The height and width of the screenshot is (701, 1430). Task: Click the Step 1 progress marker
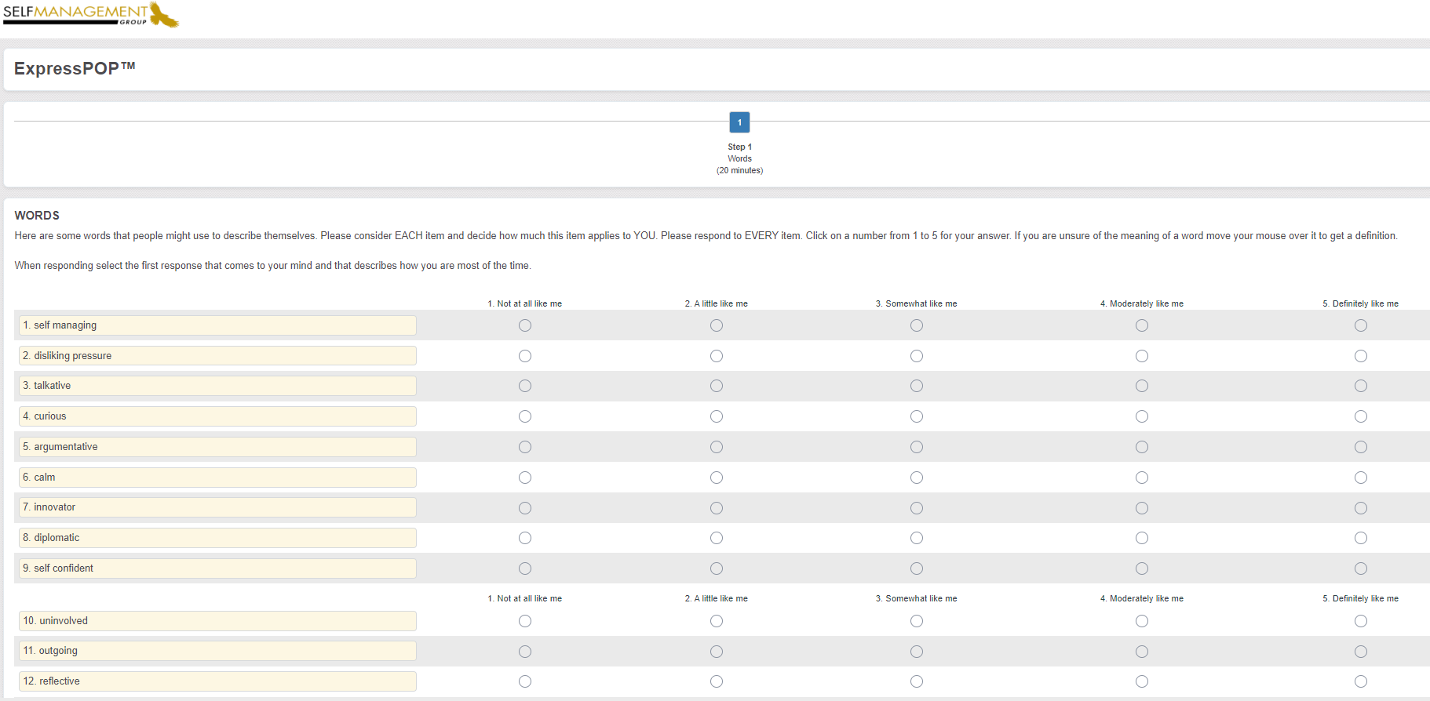739,122
